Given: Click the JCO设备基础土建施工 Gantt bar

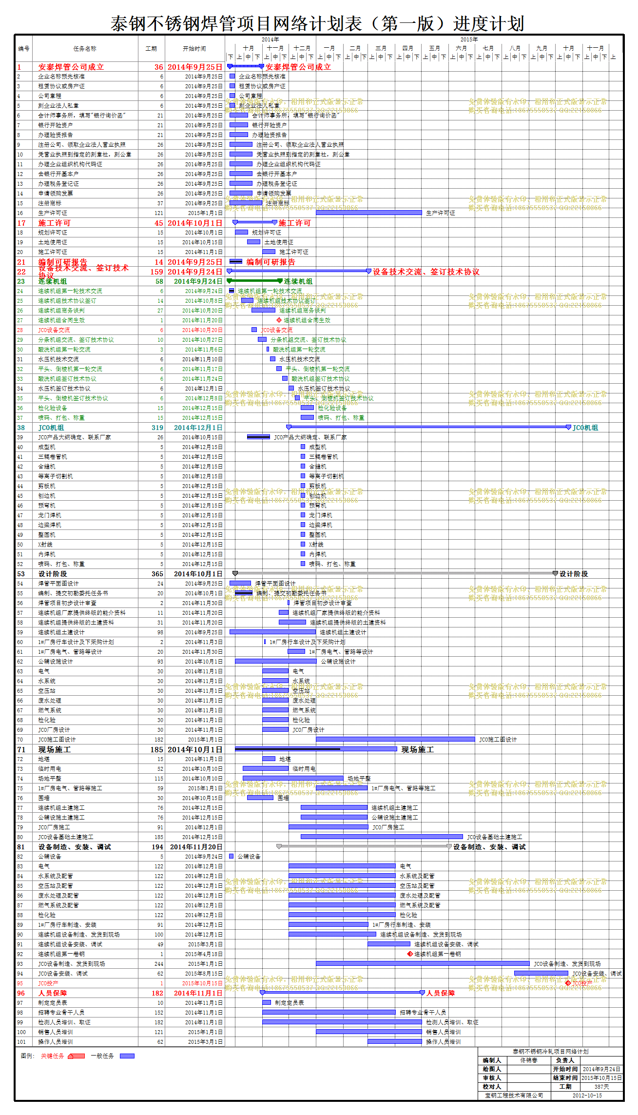Looking at the screenshot, I should point(382,837).
